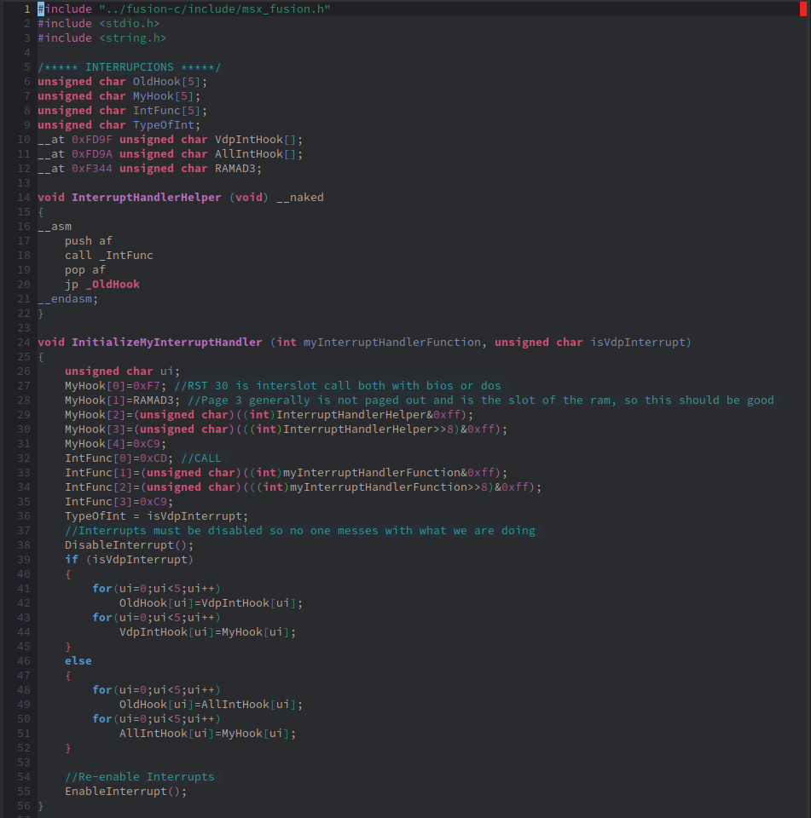Click the 'unsigned char ui' declaration
Viewport: 811px width, 818px height.
click(x=122, y=372)
